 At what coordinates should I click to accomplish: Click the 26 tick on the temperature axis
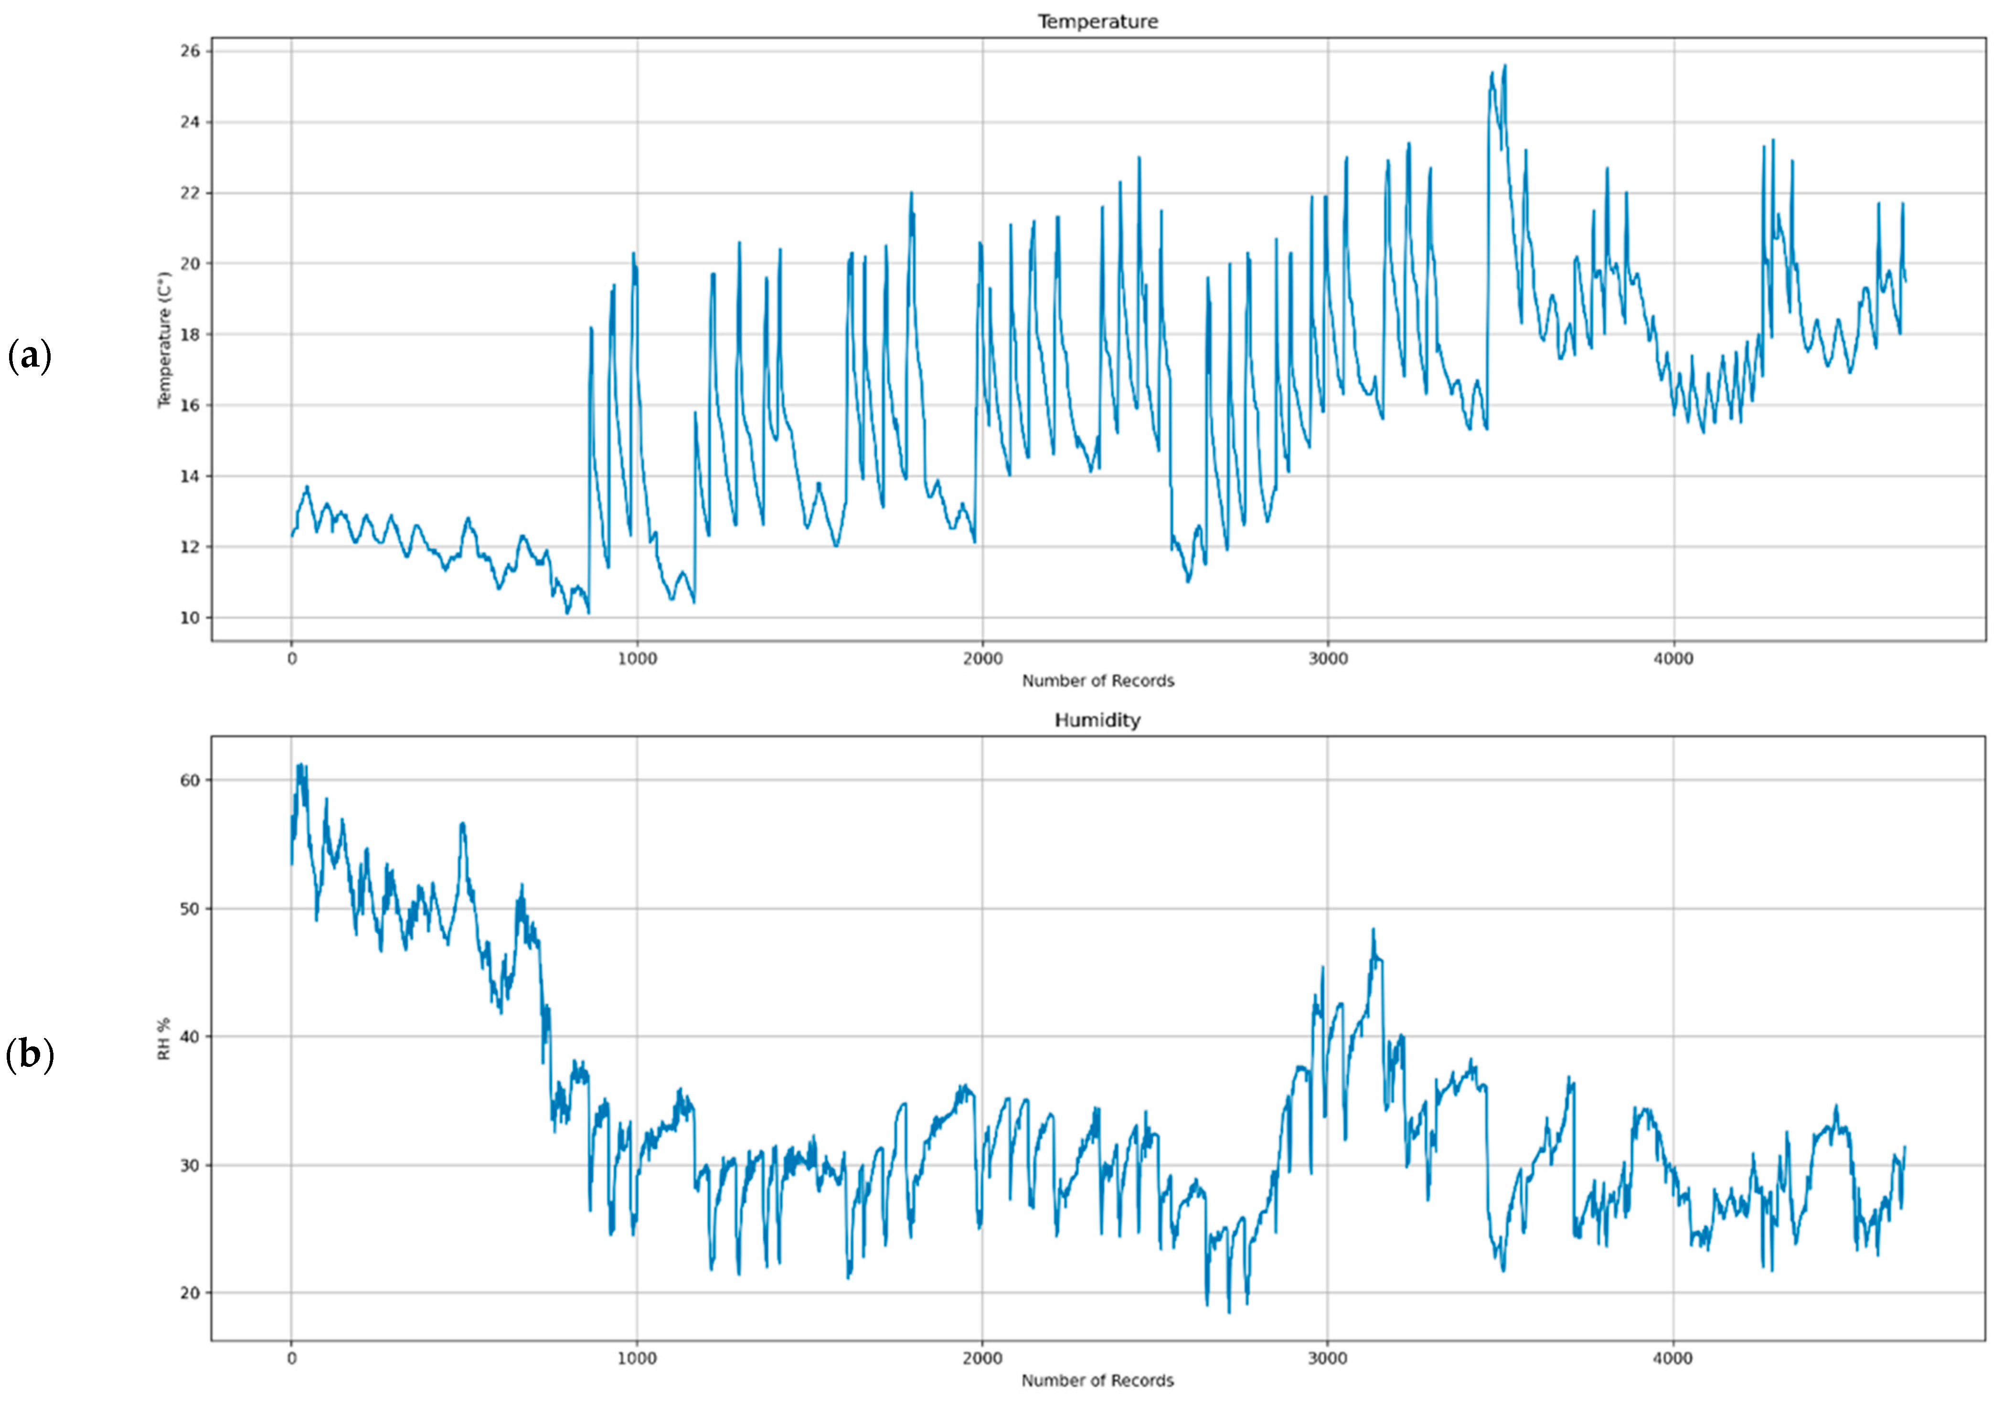point(190,52)
